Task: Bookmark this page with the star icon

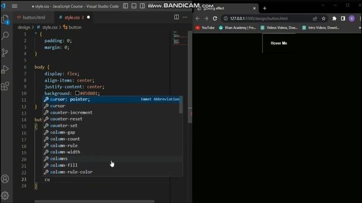Action: [324, 19]
